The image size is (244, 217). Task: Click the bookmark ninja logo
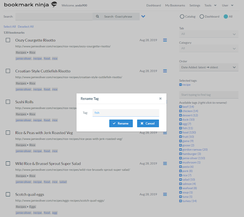point(30,5)
